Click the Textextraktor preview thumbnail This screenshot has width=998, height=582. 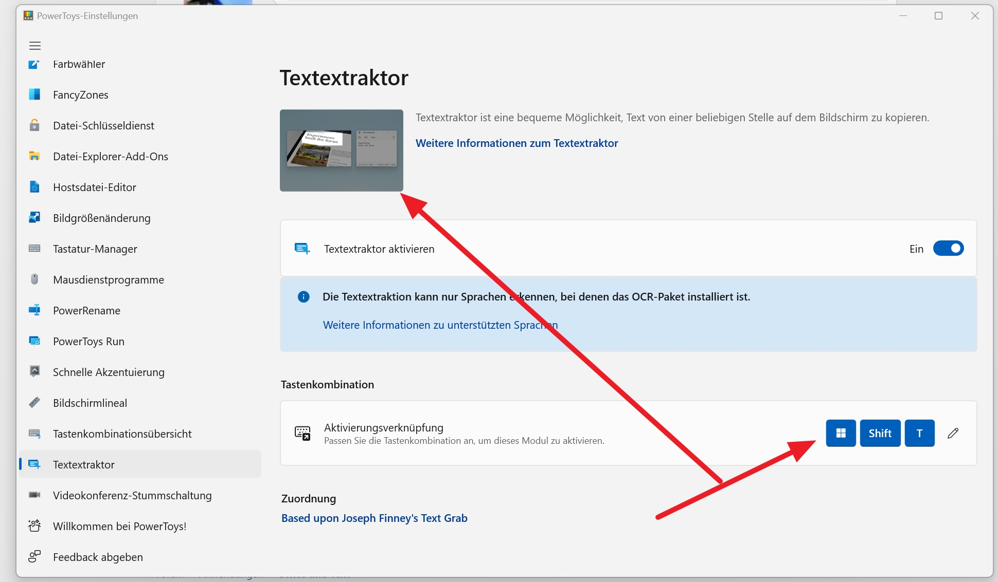coord(341,150)
